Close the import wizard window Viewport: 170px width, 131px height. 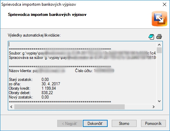[165, 4]
